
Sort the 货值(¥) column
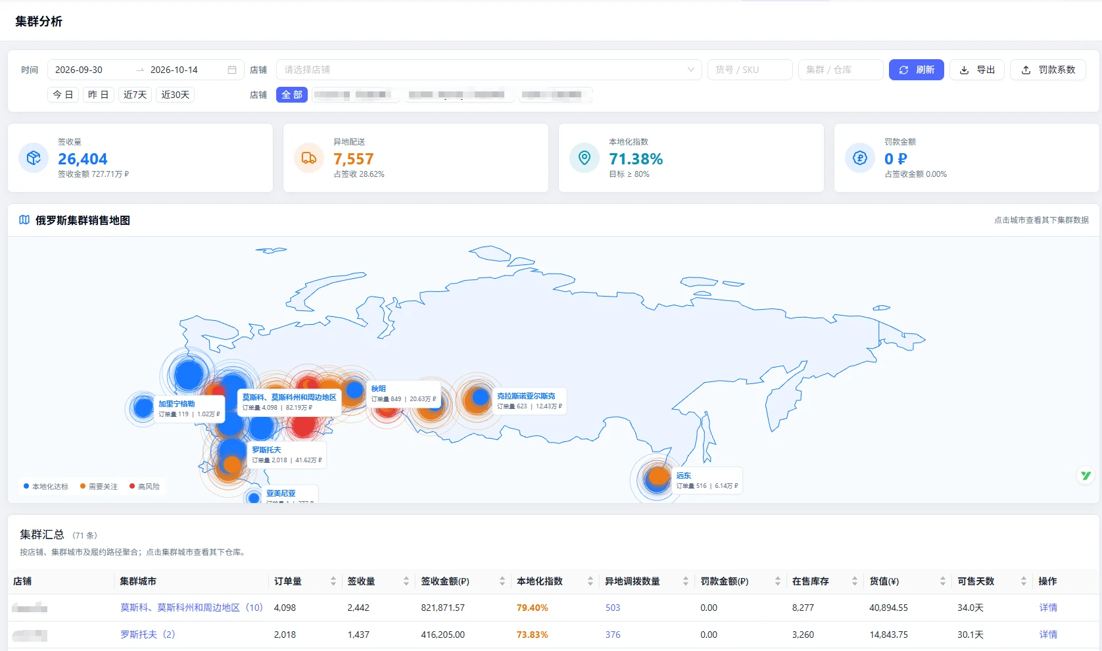pos(943,581)
